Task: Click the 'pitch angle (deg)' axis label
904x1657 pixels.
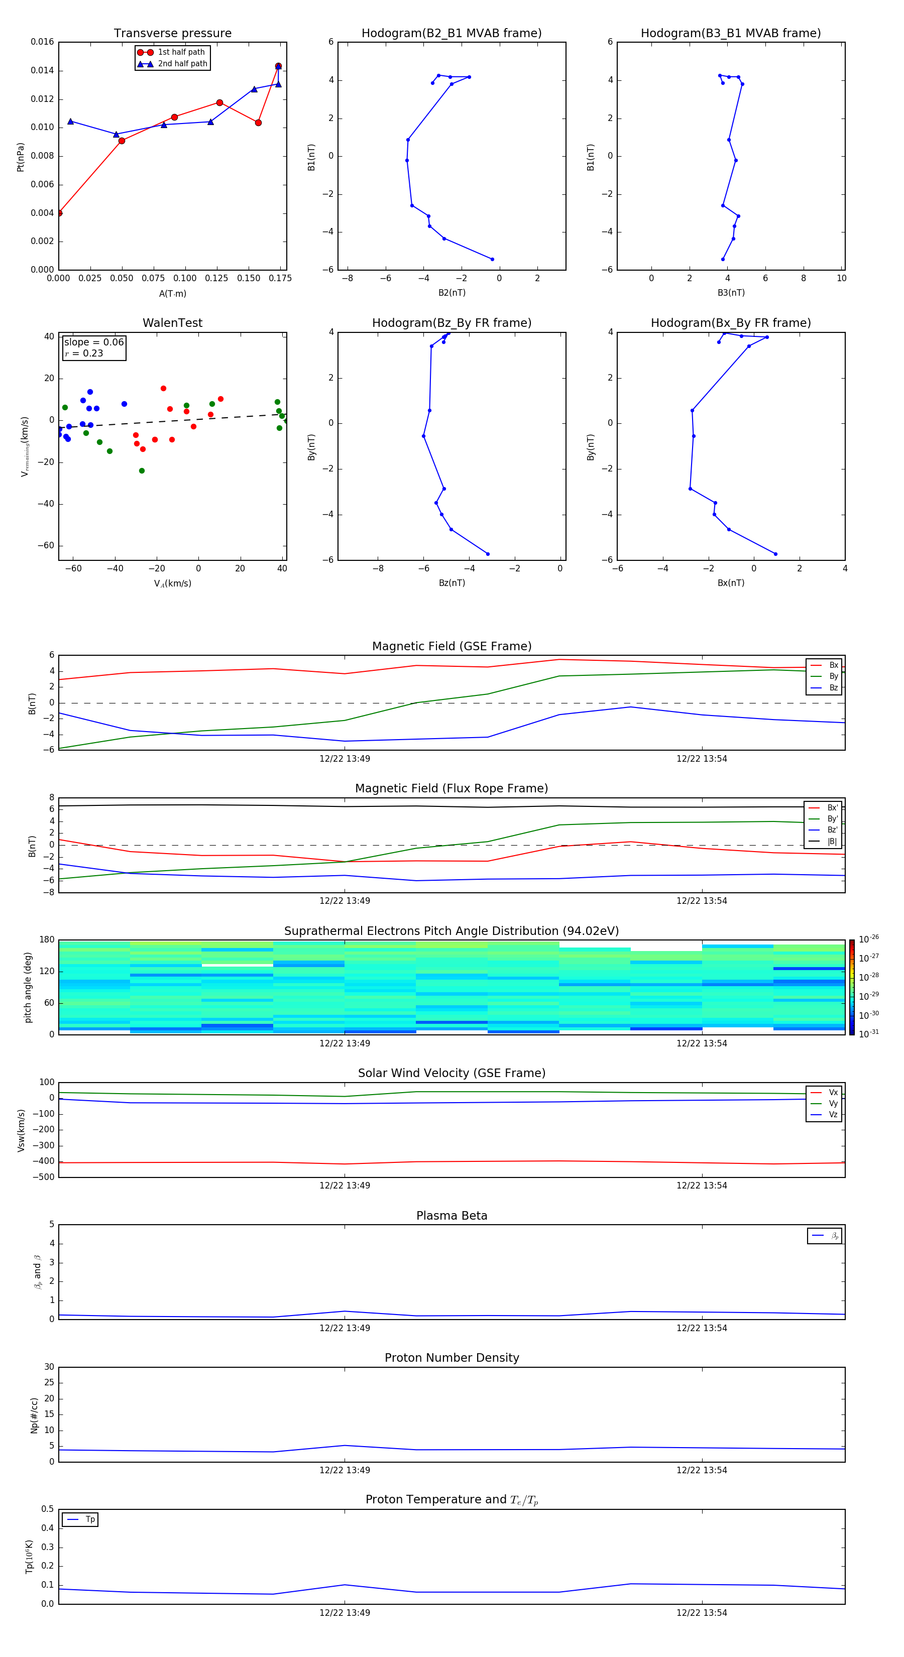Action: pos(28,987)
